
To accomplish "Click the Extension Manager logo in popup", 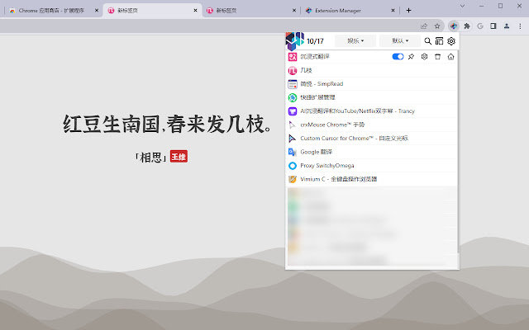I will pos(295,40).
